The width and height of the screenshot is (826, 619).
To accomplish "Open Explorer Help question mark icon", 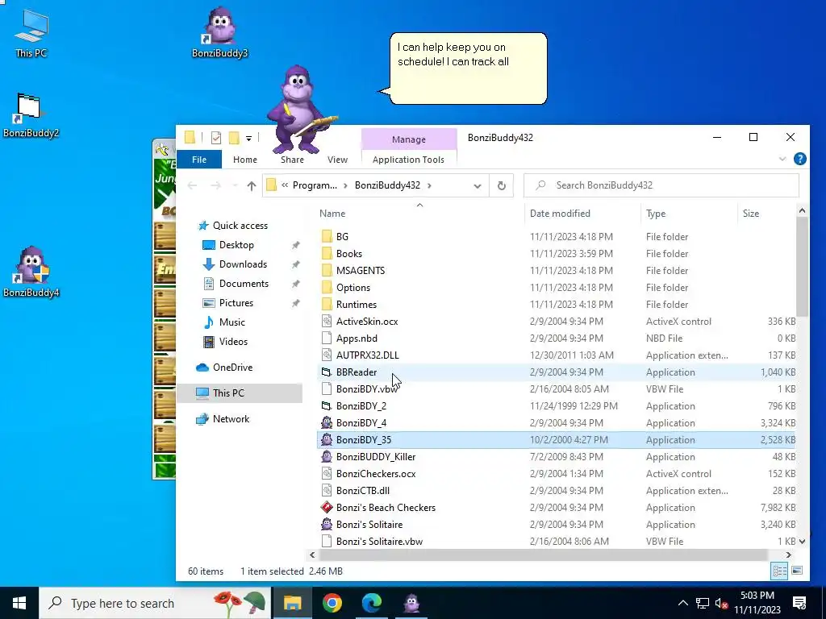I will (799, 159).
